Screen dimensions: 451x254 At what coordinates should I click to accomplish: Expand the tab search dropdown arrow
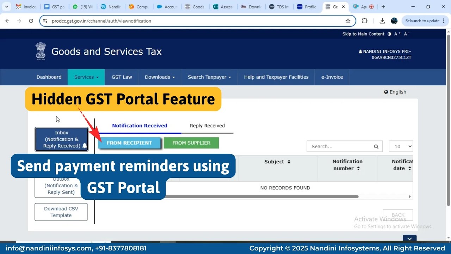(x=6, y=7)
